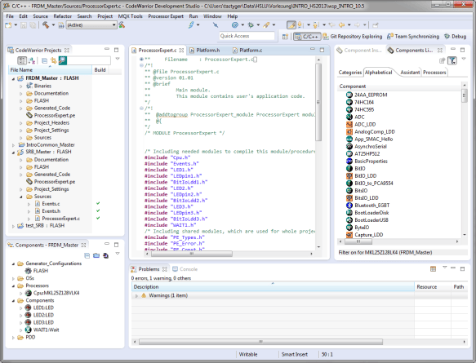
Task: Collapse the FRDM_Master : FLASH project
Action: pos(13,78)
